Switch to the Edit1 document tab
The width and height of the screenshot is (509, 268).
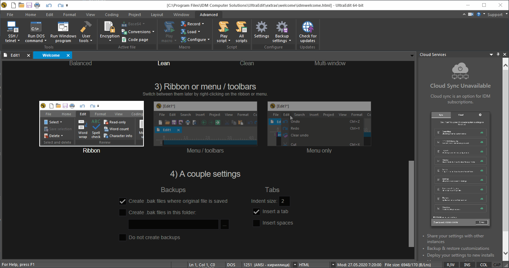pos(15,55)
